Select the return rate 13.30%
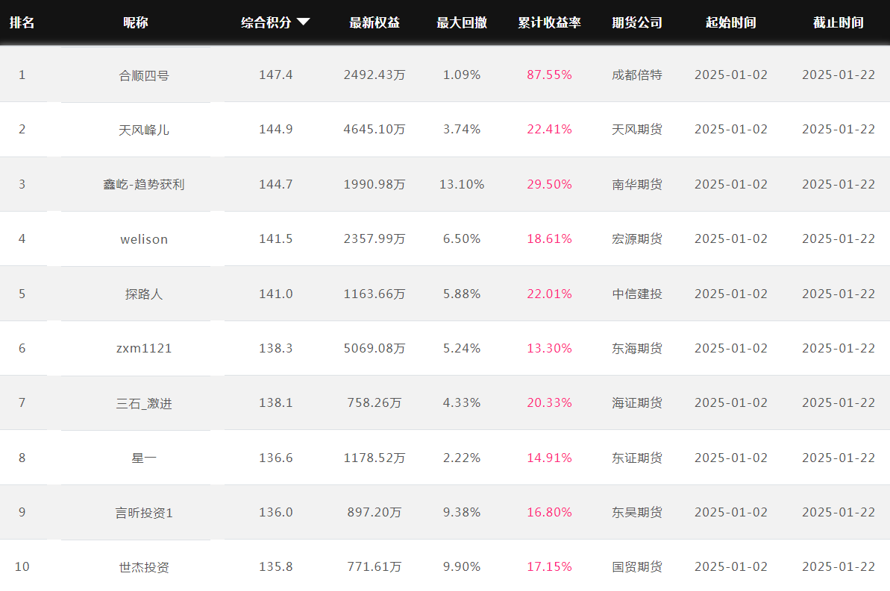Screen dimensions: 890x591 click(549, 348)
